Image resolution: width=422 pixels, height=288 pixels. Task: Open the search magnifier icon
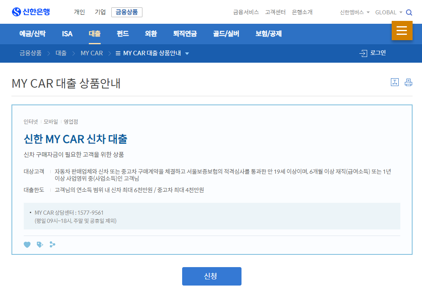pyautogui.click(x=409, y=12)
